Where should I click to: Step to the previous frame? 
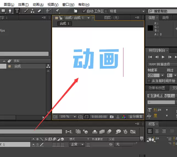point(157,57)
